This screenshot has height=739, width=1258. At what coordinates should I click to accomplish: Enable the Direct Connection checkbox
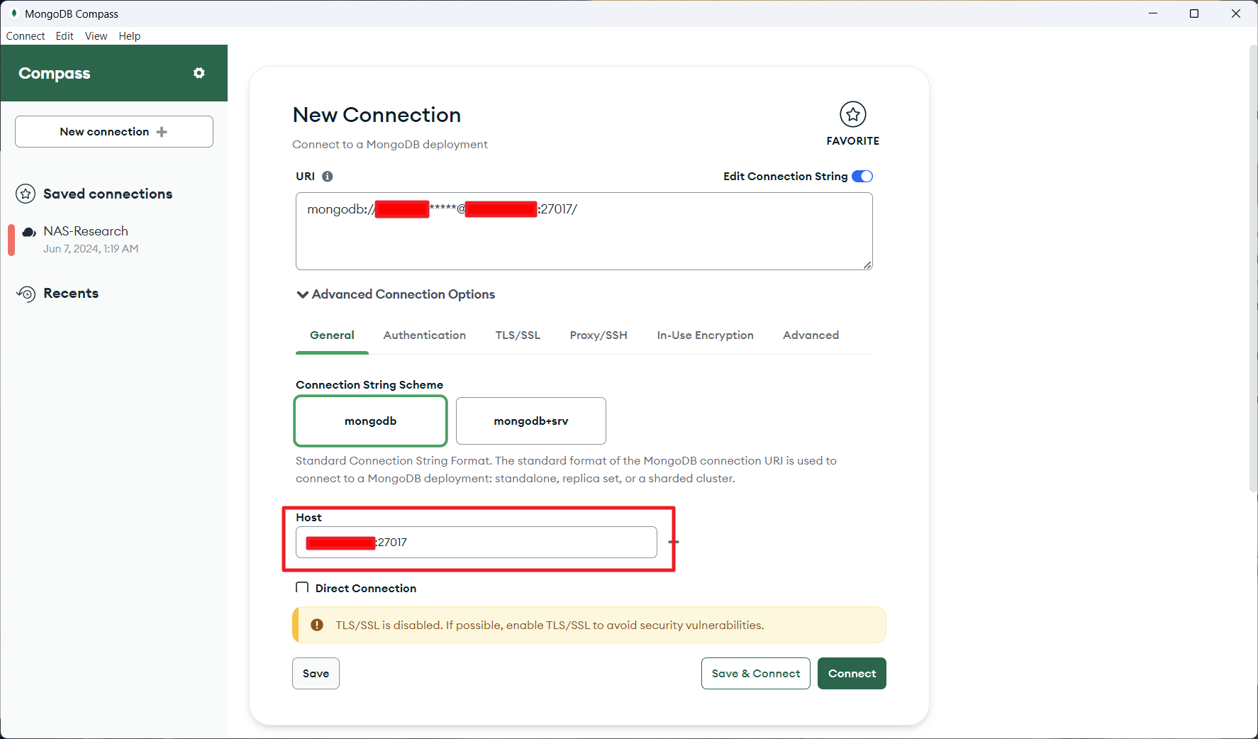(x=302, y=588)
